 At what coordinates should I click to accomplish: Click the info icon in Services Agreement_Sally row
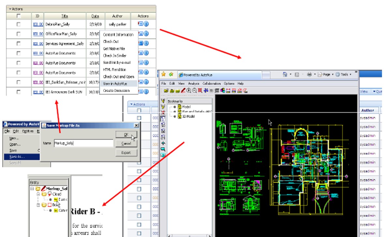click(x=146, y=43)
